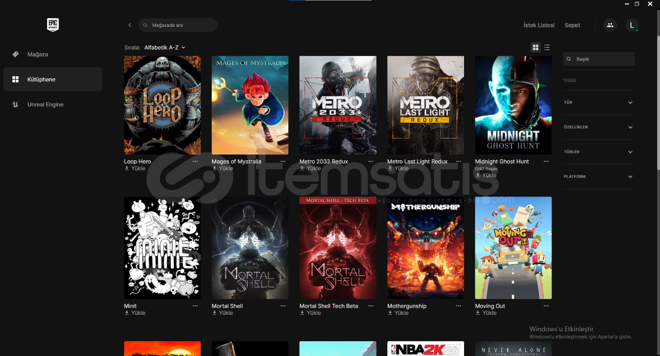Open the NBA 2K21 cover art
This screenshot has width=660, height=356.
point(426,349)
